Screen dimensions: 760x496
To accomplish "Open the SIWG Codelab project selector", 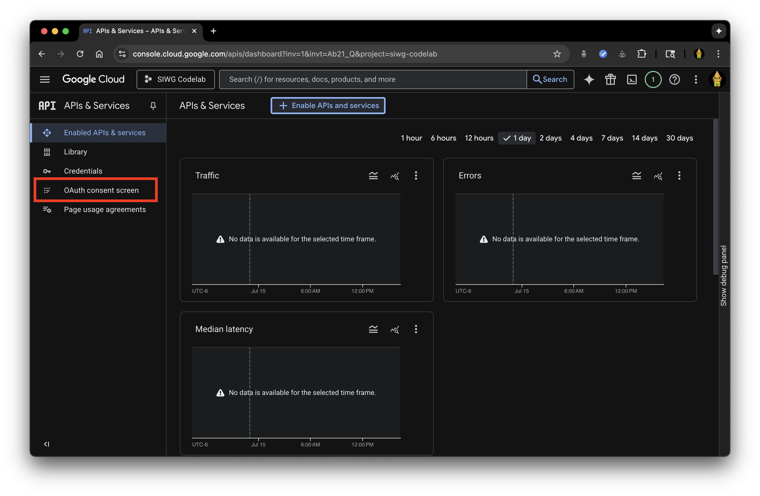I will click(x=175, y=79).
